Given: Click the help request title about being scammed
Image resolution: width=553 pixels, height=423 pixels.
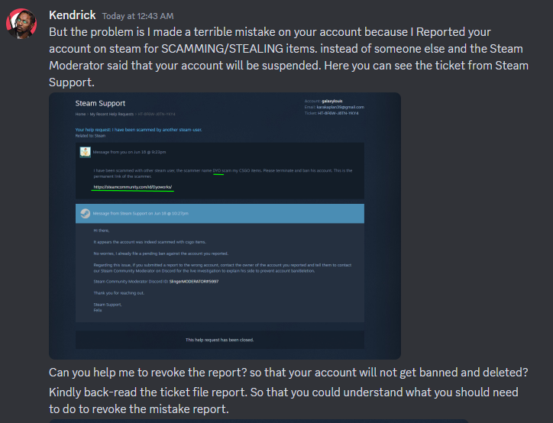Looking at the screenshot, I should [138, 130].
